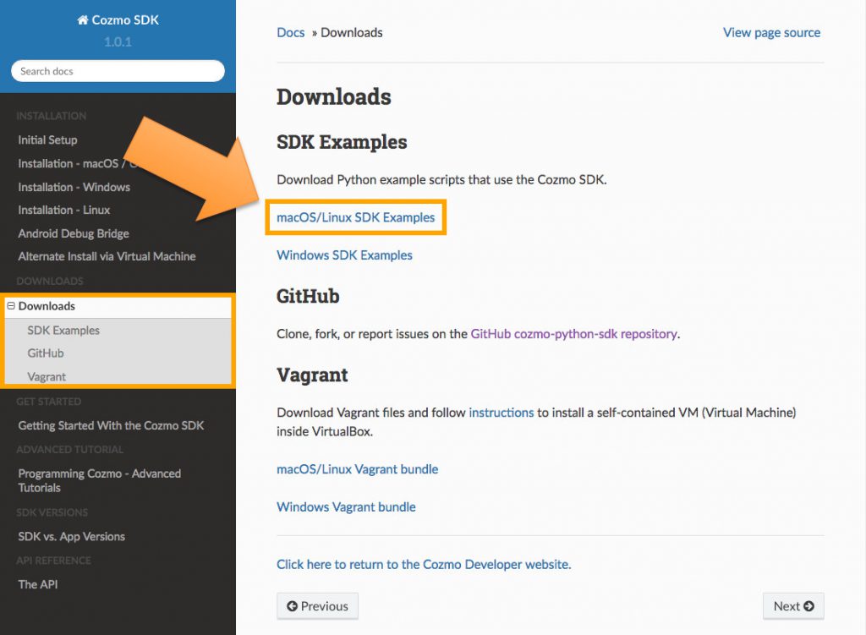Click the Cozmo SDK home icon title
The height and width of the screenshot is (635, 866).
pyautogui.click(x=118, y=19)
